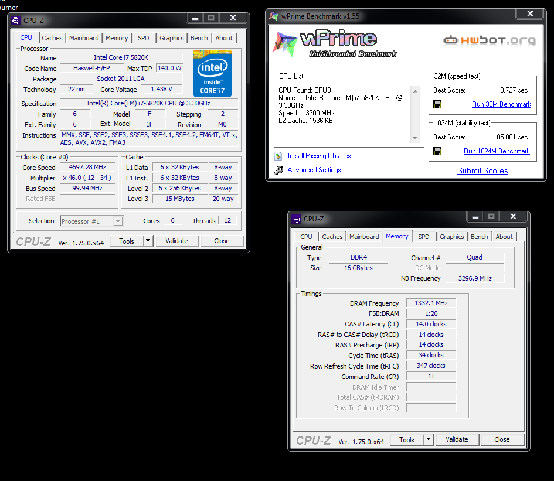
Task: Open Mainboard tab in left CPU-Z window
Action: click(x=84, y=38)
